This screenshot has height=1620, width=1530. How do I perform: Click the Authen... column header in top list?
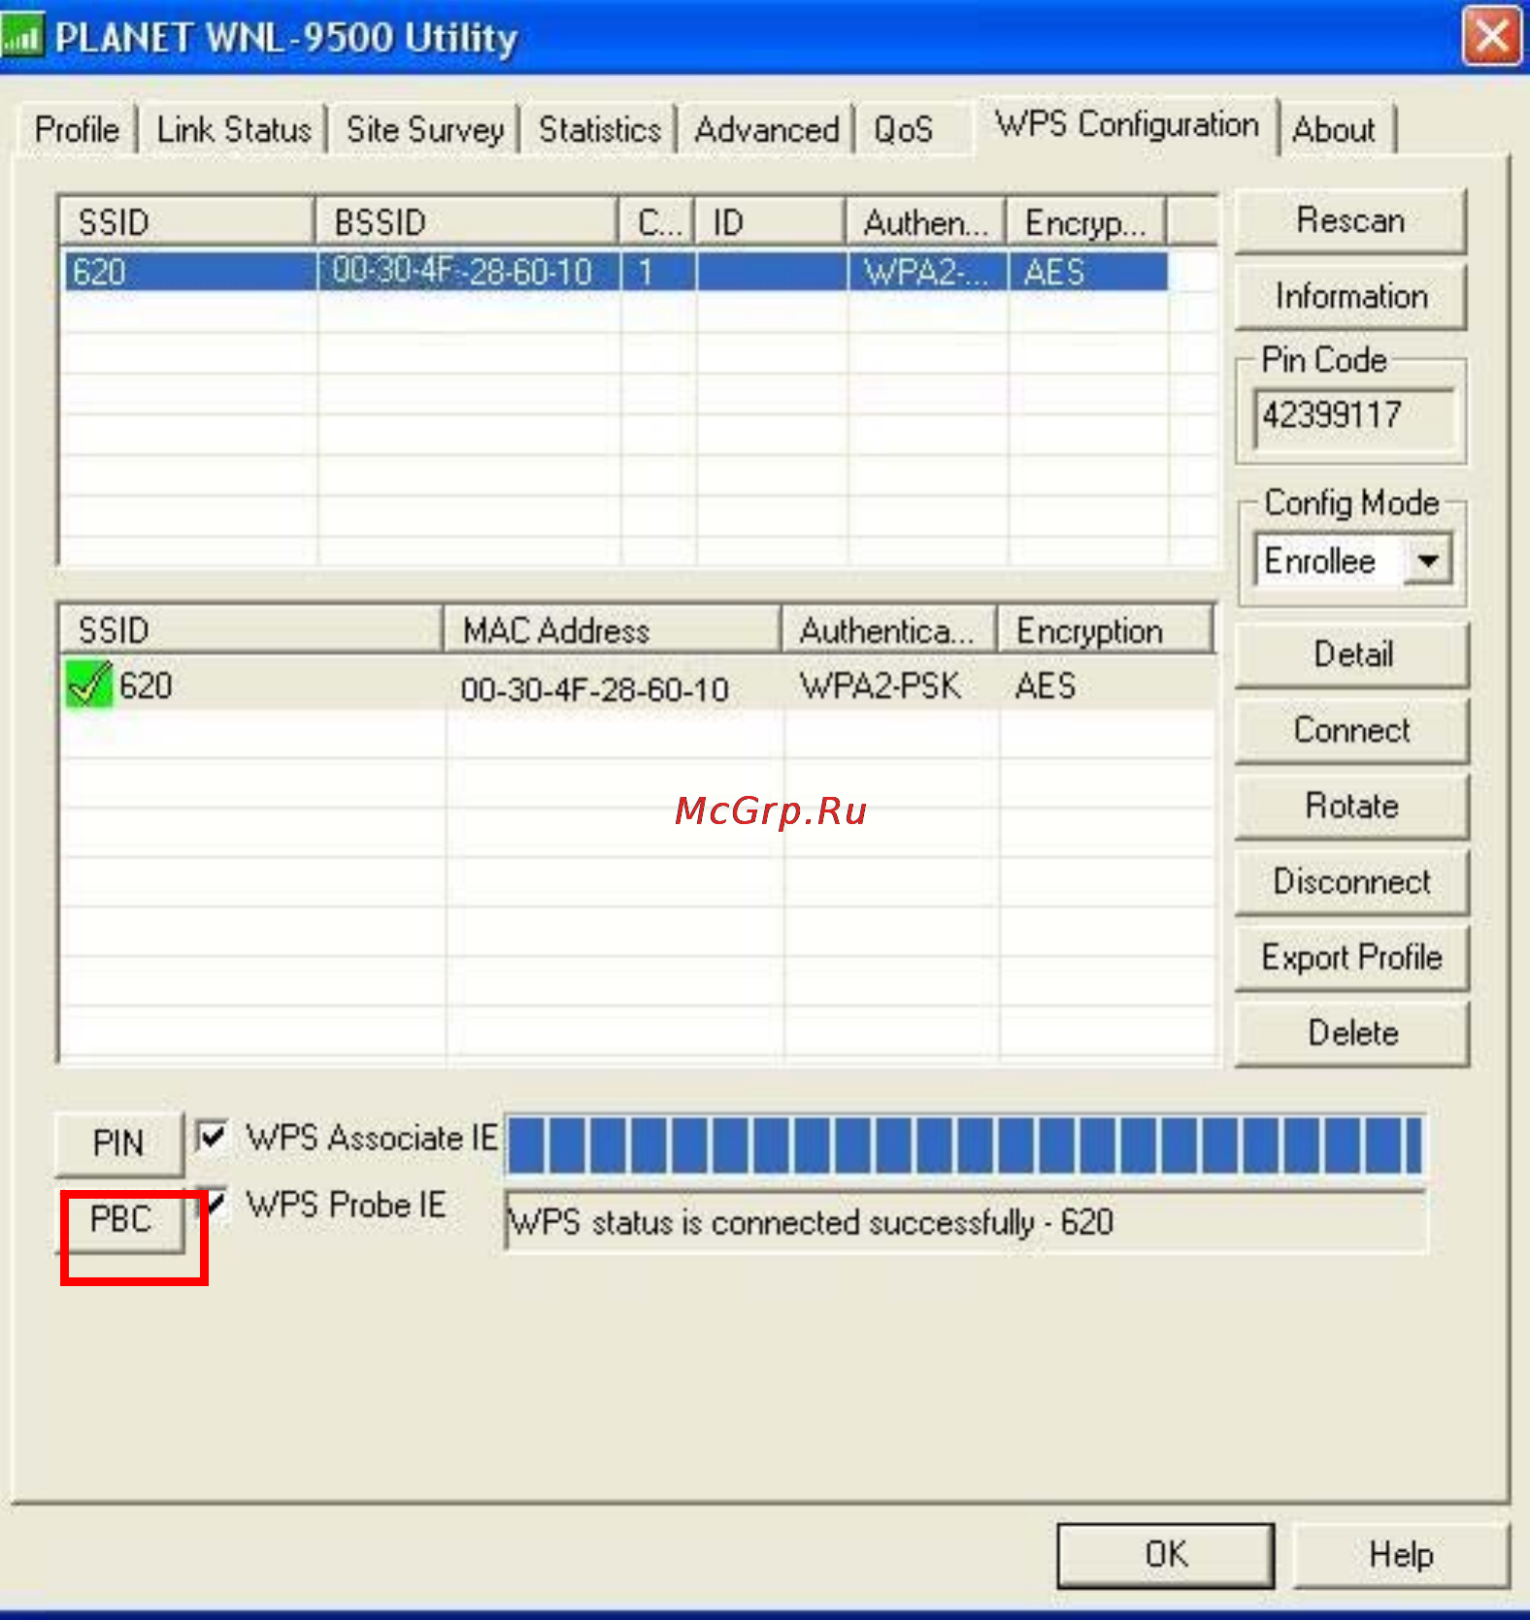(x=926, y=222)
